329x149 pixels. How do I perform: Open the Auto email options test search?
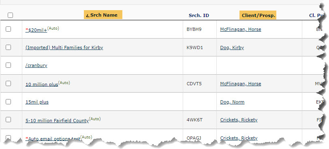53,139
